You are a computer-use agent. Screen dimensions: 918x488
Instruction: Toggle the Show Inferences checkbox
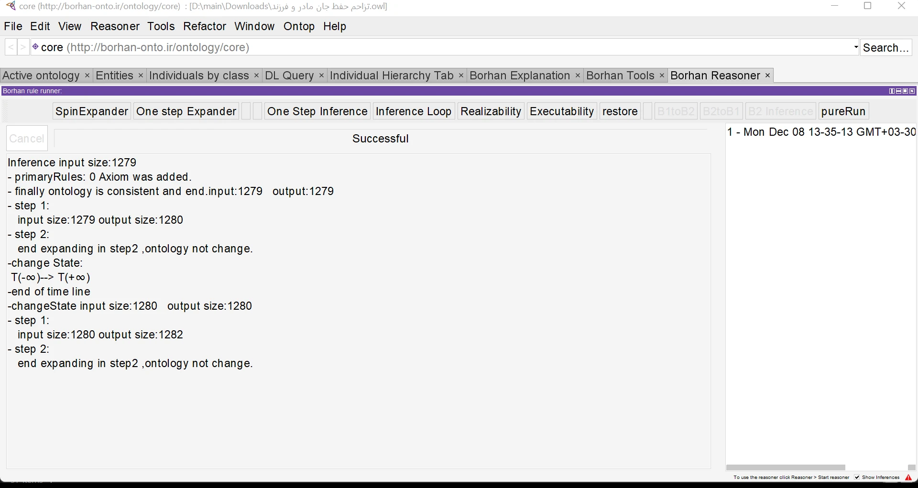[x=856, y=477]
